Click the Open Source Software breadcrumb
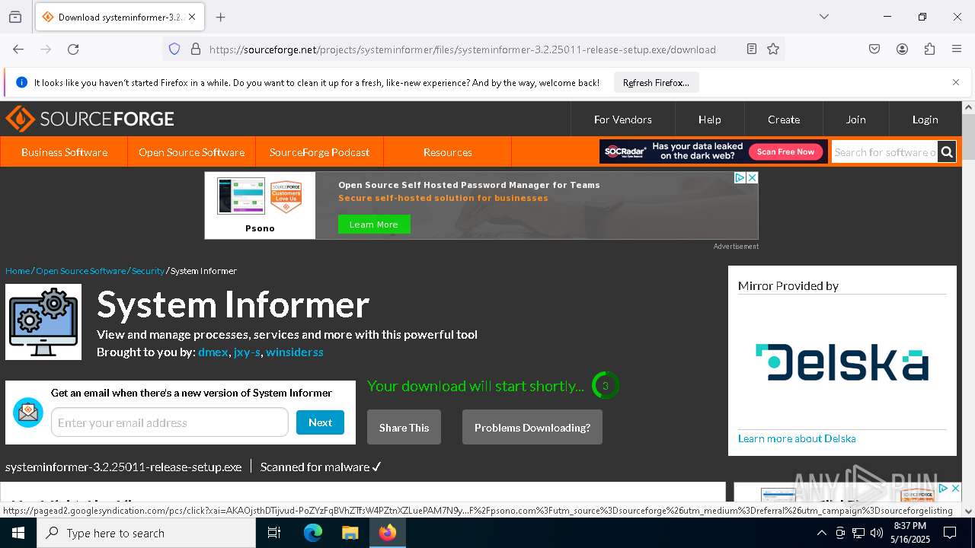975x548 pixels. click(x=81, y=271)
